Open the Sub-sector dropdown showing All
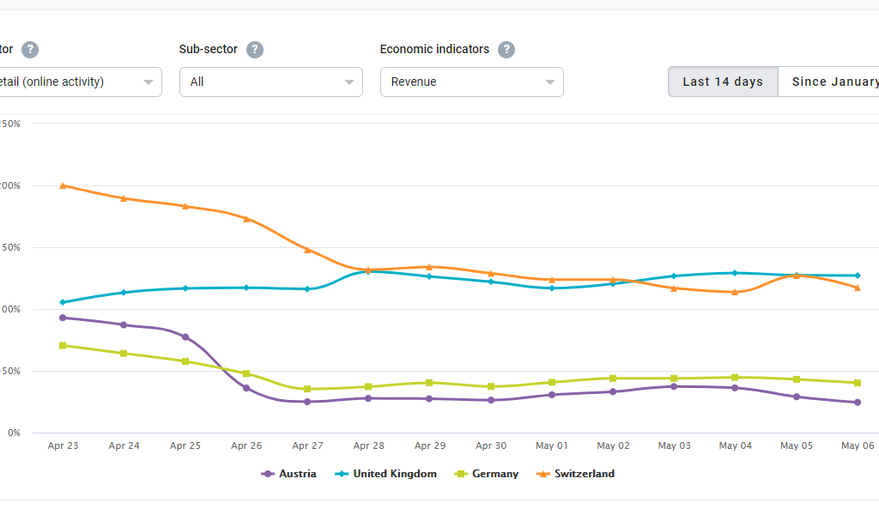 271,82
